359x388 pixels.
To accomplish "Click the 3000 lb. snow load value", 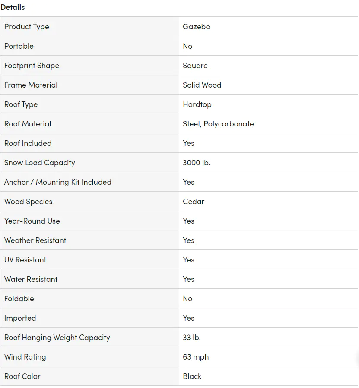I will coord(196,163).
